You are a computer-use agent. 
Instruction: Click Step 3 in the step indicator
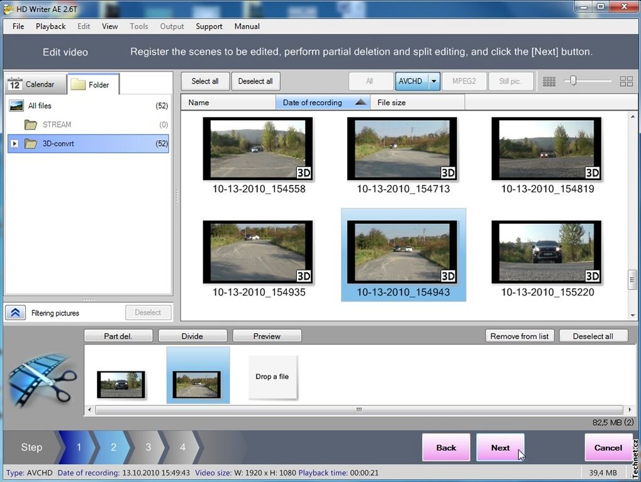pyautogui.click(x=148, y=447)
